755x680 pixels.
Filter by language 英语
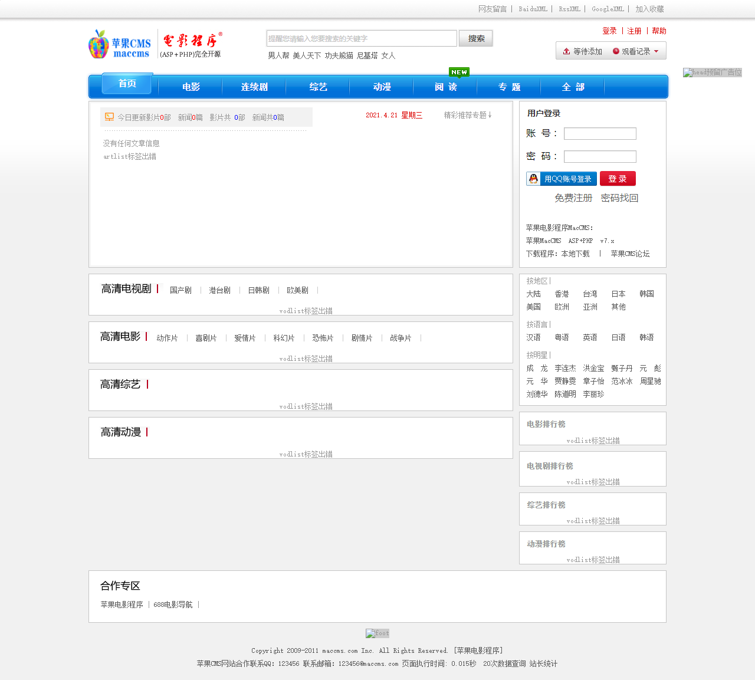point(590,337)
